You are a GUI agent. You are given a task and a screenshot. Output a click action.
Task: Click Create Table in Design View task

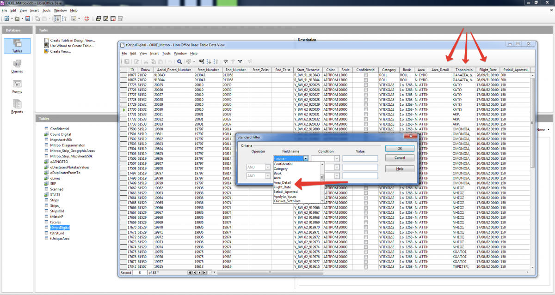click(73, 40)
